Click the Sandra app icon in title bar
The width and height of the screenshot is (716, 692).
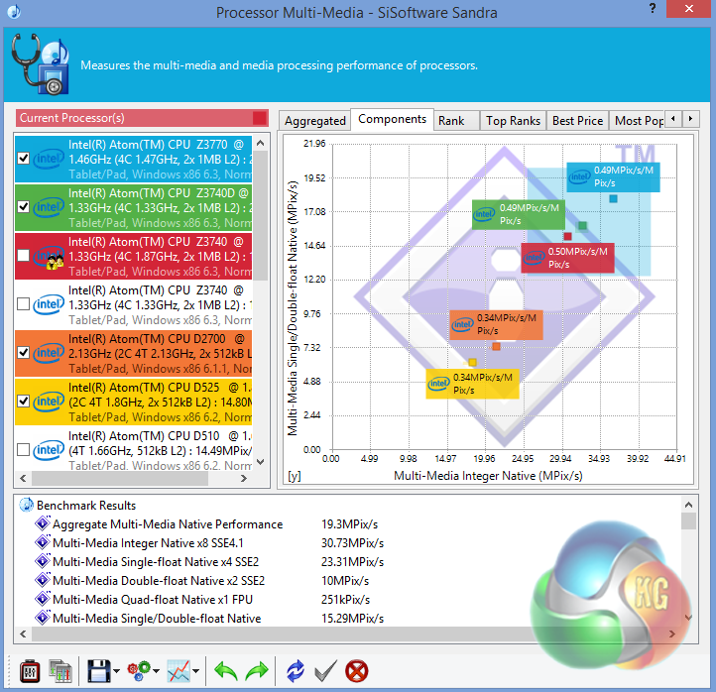click(x=14, y=11)
